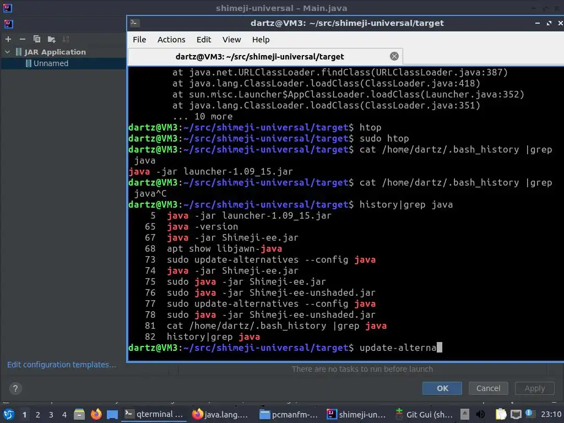Click the update notification tray icon
Image resolution: width=564 pixels, height=423 pixels.
pyautogui.click(x=529, y=414)
